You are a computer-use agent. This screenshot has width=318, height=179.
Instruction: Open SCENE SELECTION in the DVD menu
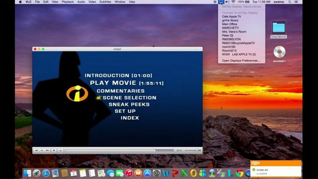(130, 98)
